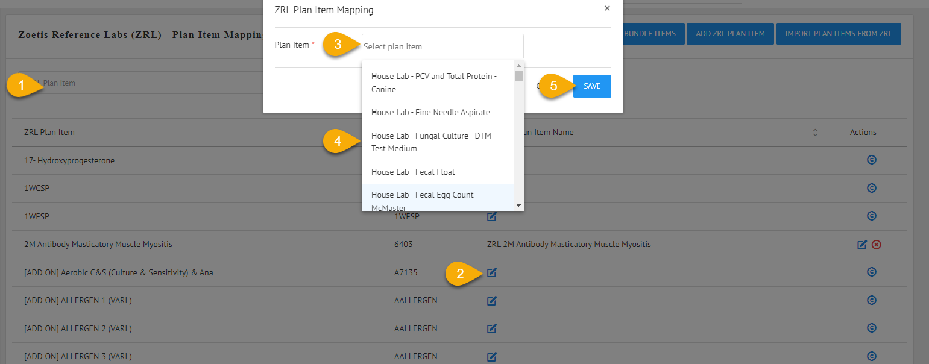Image resolution: width=929 pixels, height=364 pixels.
Task: Close the ZRL Plan Item Mapping dialog
Action: [x=607, y=8]
